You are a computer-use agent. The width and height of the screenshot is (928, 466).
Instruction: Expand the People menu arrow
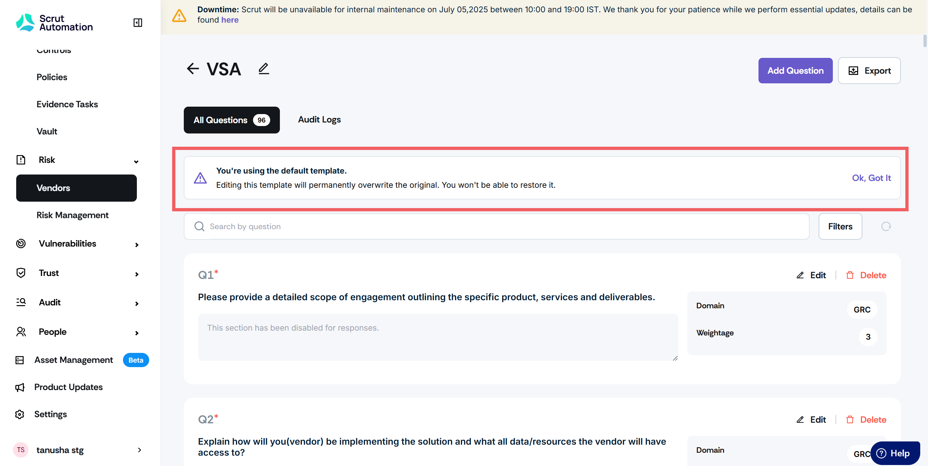(137, 333)
